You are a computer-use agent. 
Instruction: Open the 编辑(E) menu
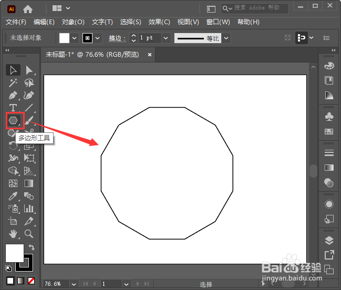point(44,22)
